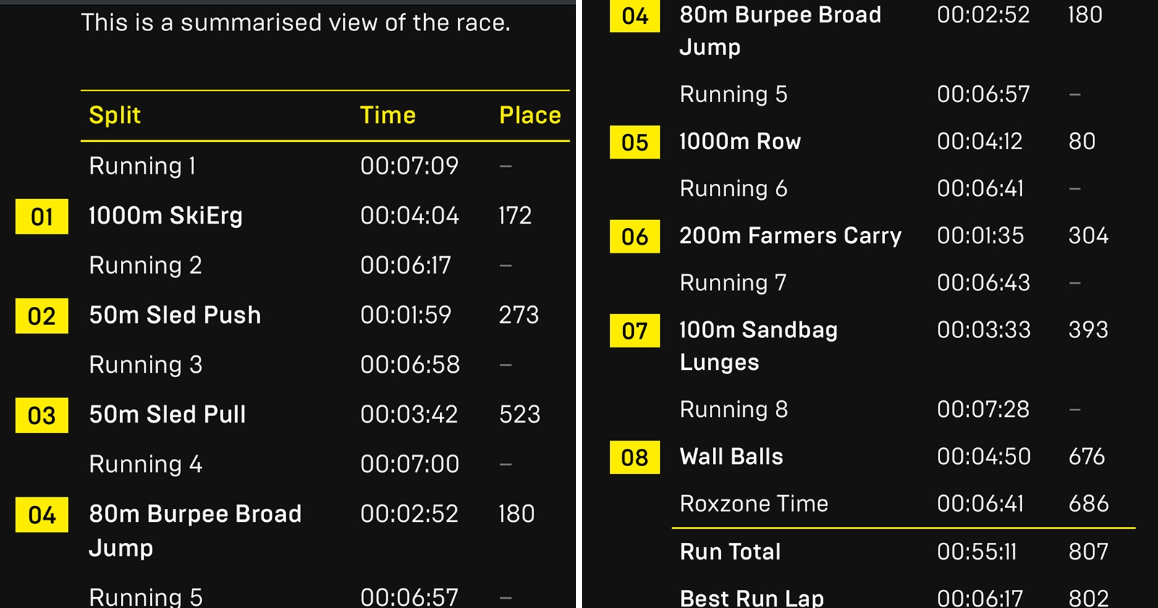Click the 05 badge next to 1000m Row

[x=635, y=142]
